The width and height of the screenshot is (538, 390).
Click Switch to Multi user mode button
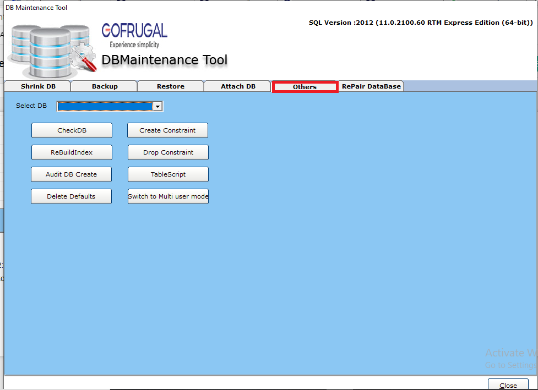click(x=168, y=196)
